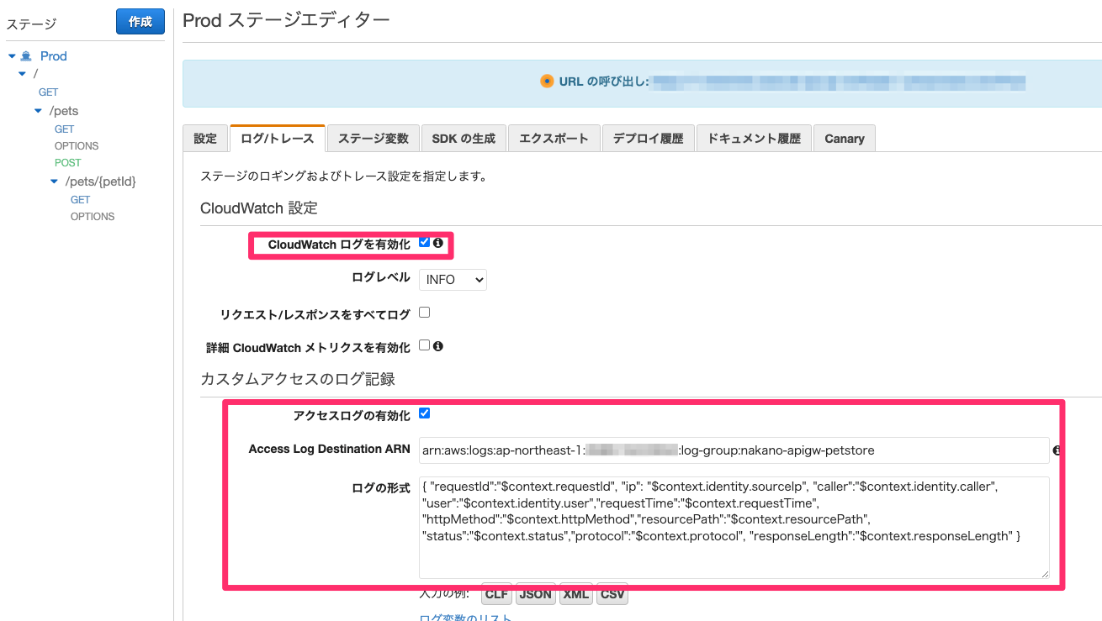Open the デプロイ履歴 tab
The height and width of the screenshot is (621, 1102).
pos(648,139)
